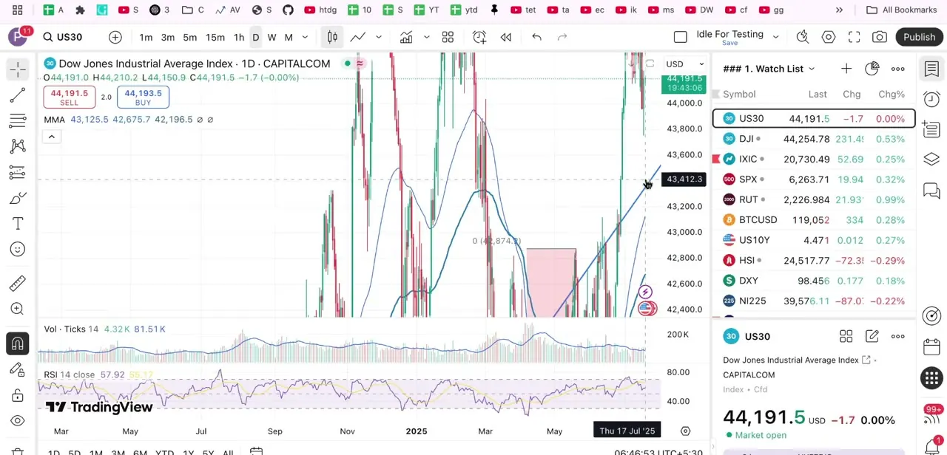
Task: Switch to 15m timeframe
Action: pyautogui.click(x=215, y=37)
